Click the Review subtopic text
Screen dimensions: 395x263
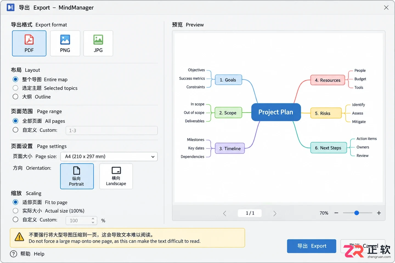point(362,156)
